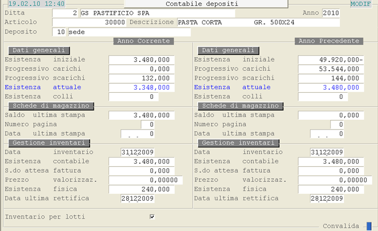Click Progressivo carichi field for previous year
The image size is (378, 231).
(329, 69)
